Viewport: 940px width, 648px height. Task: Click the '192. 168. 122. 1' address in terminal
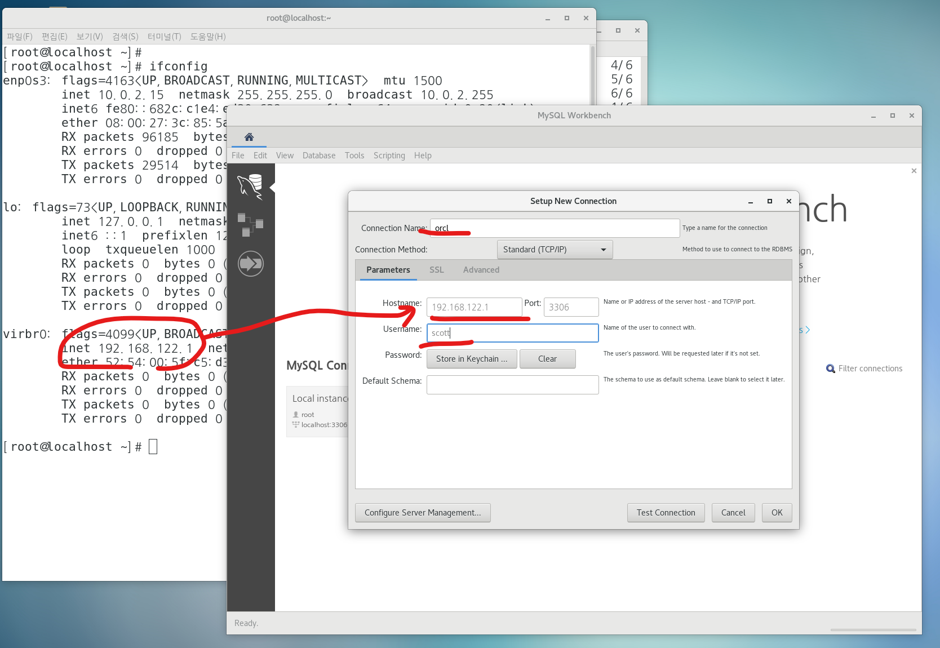(x=145, y=349)
